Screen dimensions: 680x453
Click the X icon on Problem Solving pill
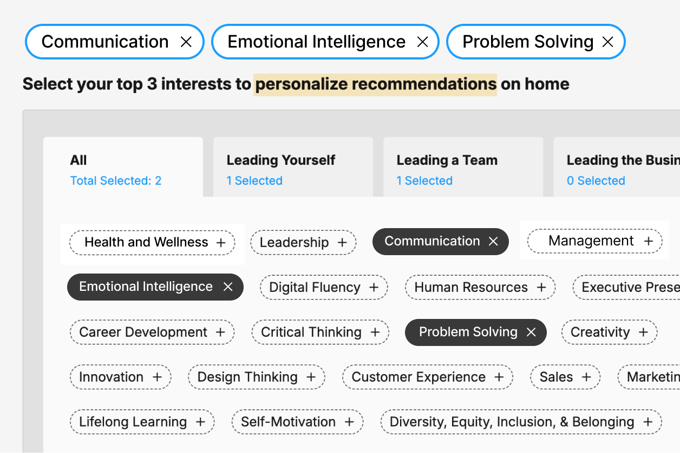click(608, 41)
